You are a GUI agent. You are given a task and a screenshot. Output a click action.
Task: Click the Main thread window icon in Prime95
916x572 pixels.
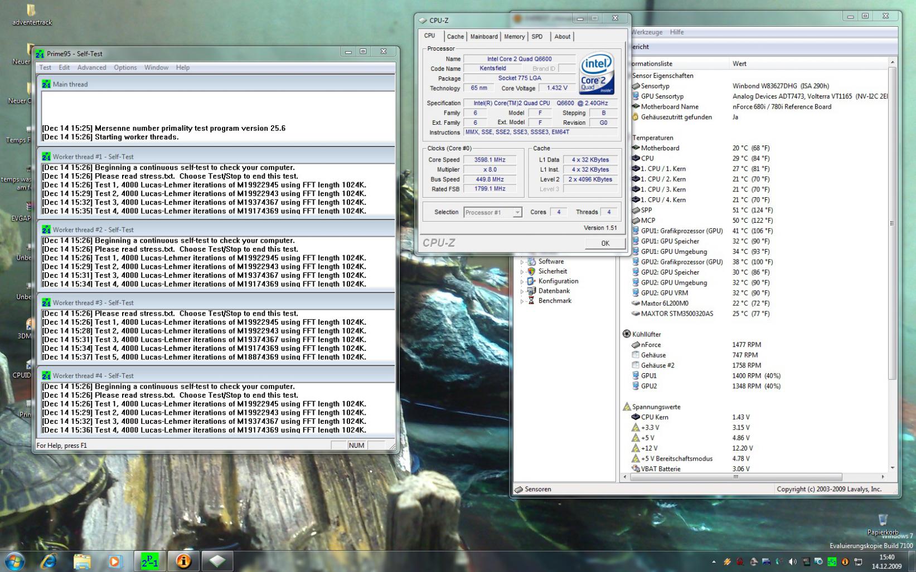click(46, 84)
